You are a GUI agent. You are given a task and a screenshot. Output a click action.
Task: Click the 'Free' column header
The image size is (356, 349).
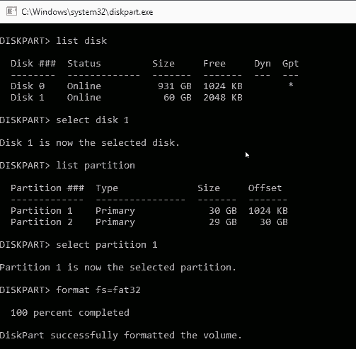tap(214, 64)
